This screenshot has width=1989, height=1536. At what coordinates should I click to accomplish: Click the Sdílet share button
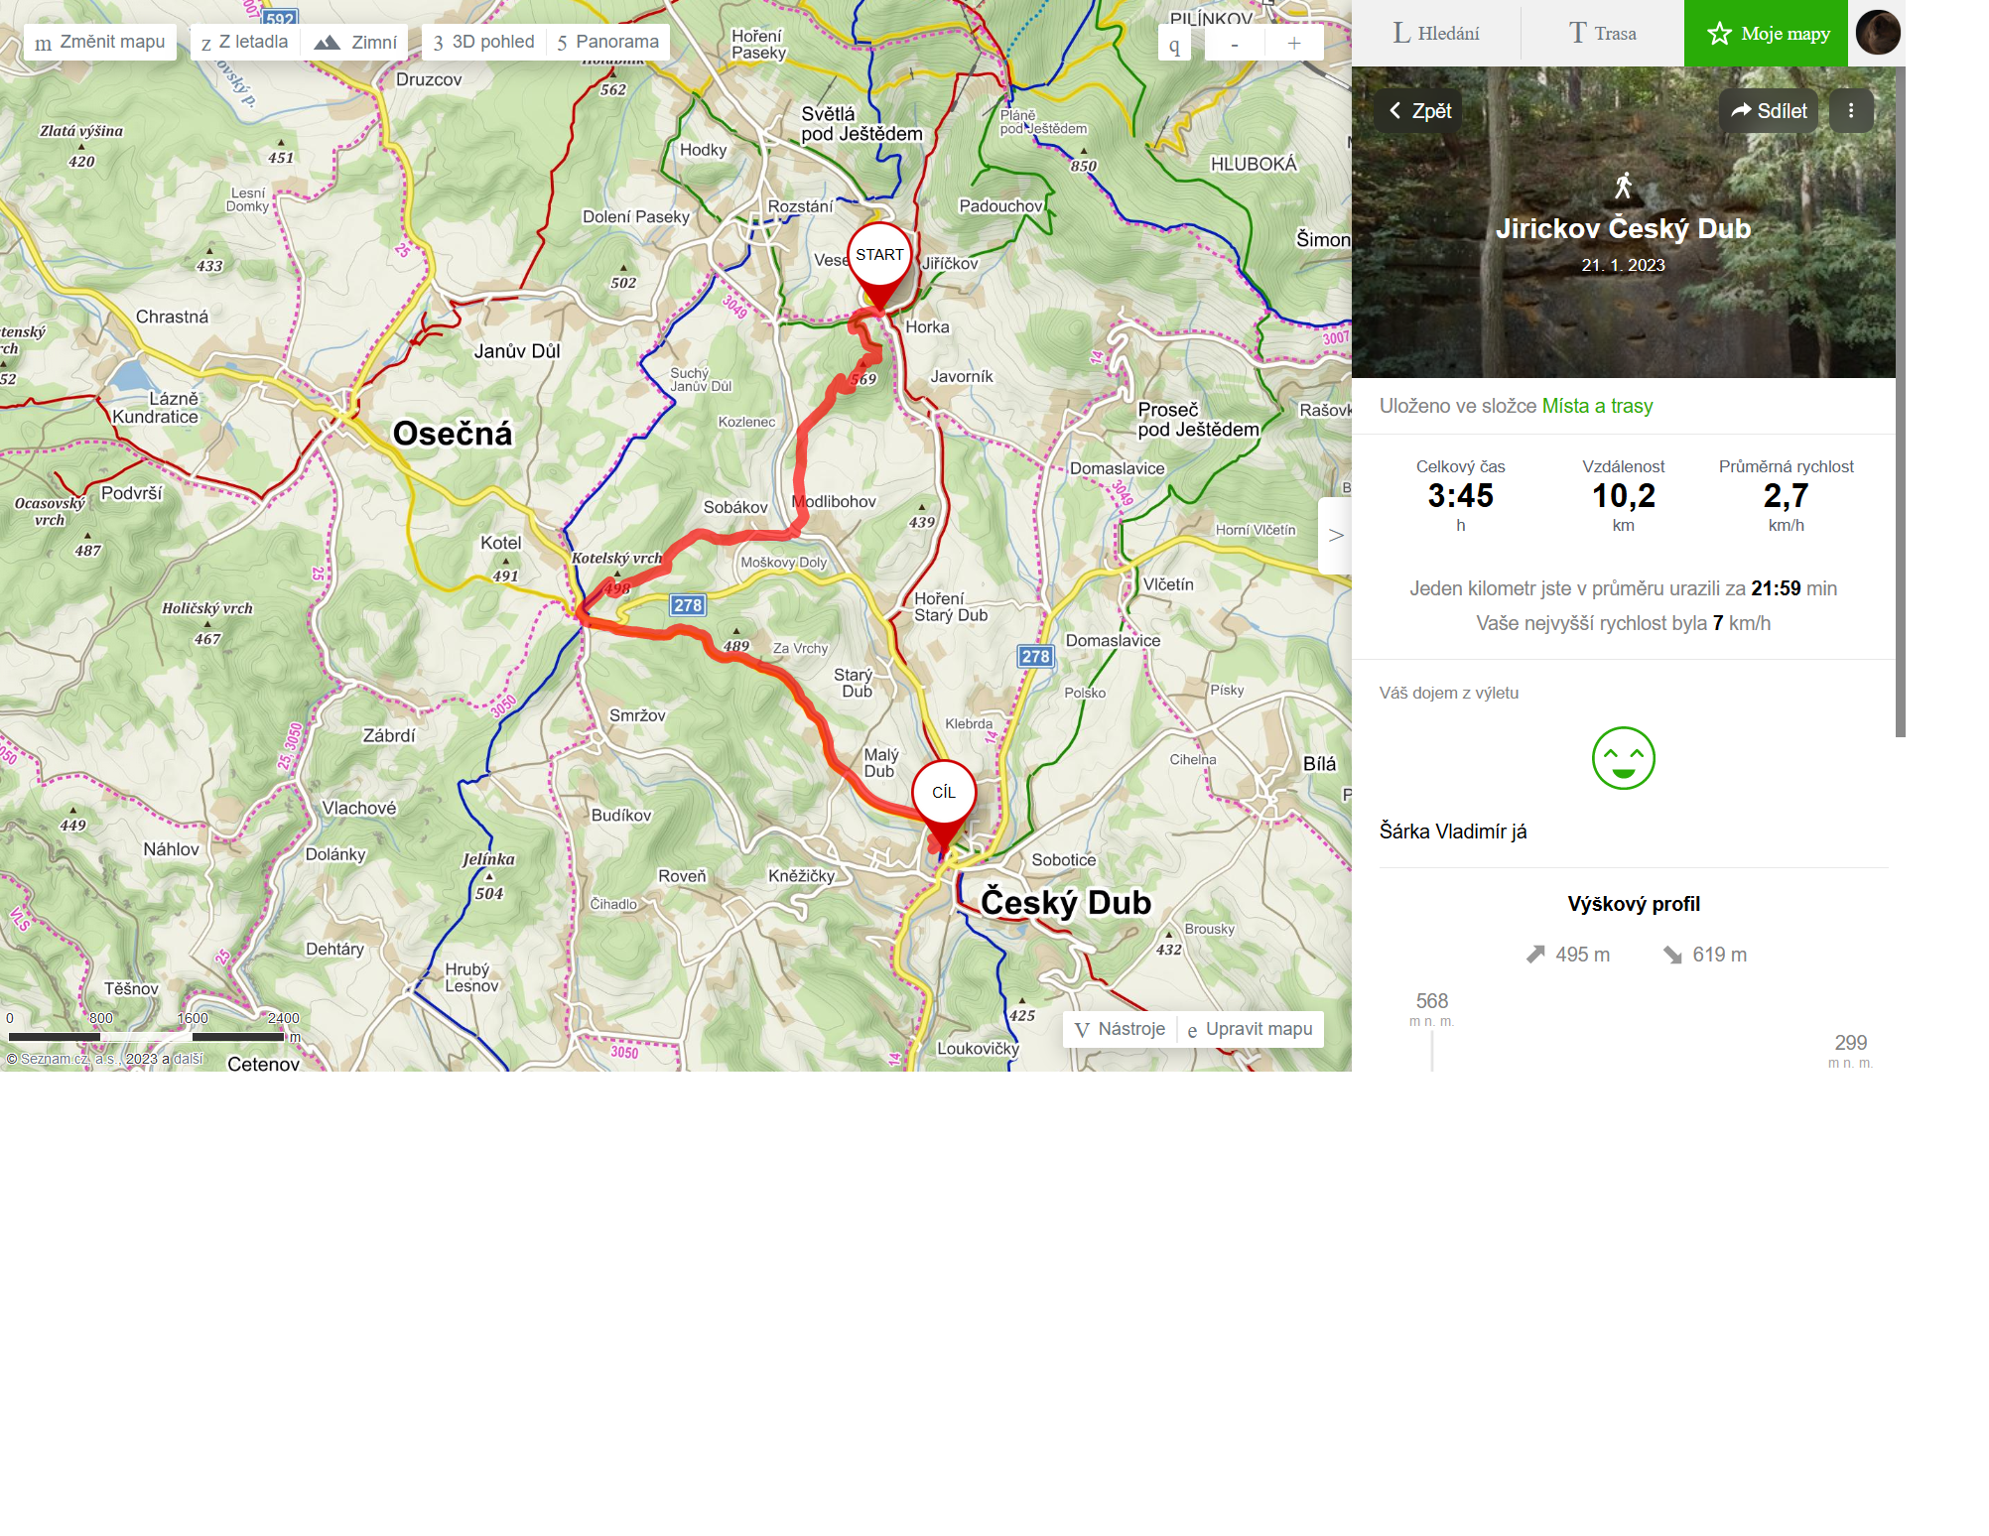coord(1769,110)
